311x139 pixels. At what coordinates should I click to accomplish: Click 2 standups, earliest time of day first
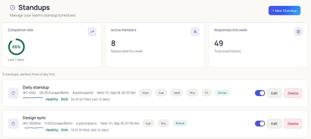(x=28, y=74)
